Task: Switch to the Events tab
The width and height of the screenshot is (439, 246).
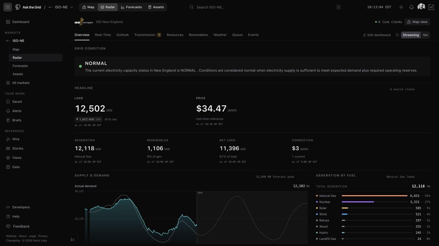Action: pyautogui.click(x=253, y=35)
